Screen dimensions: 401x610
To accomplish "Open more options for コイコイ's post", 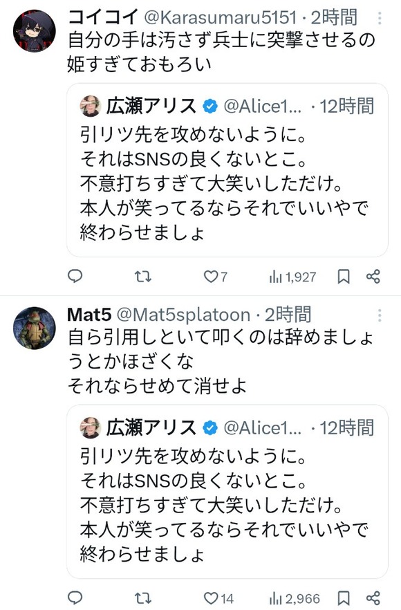I will click(x=380, y=18).
